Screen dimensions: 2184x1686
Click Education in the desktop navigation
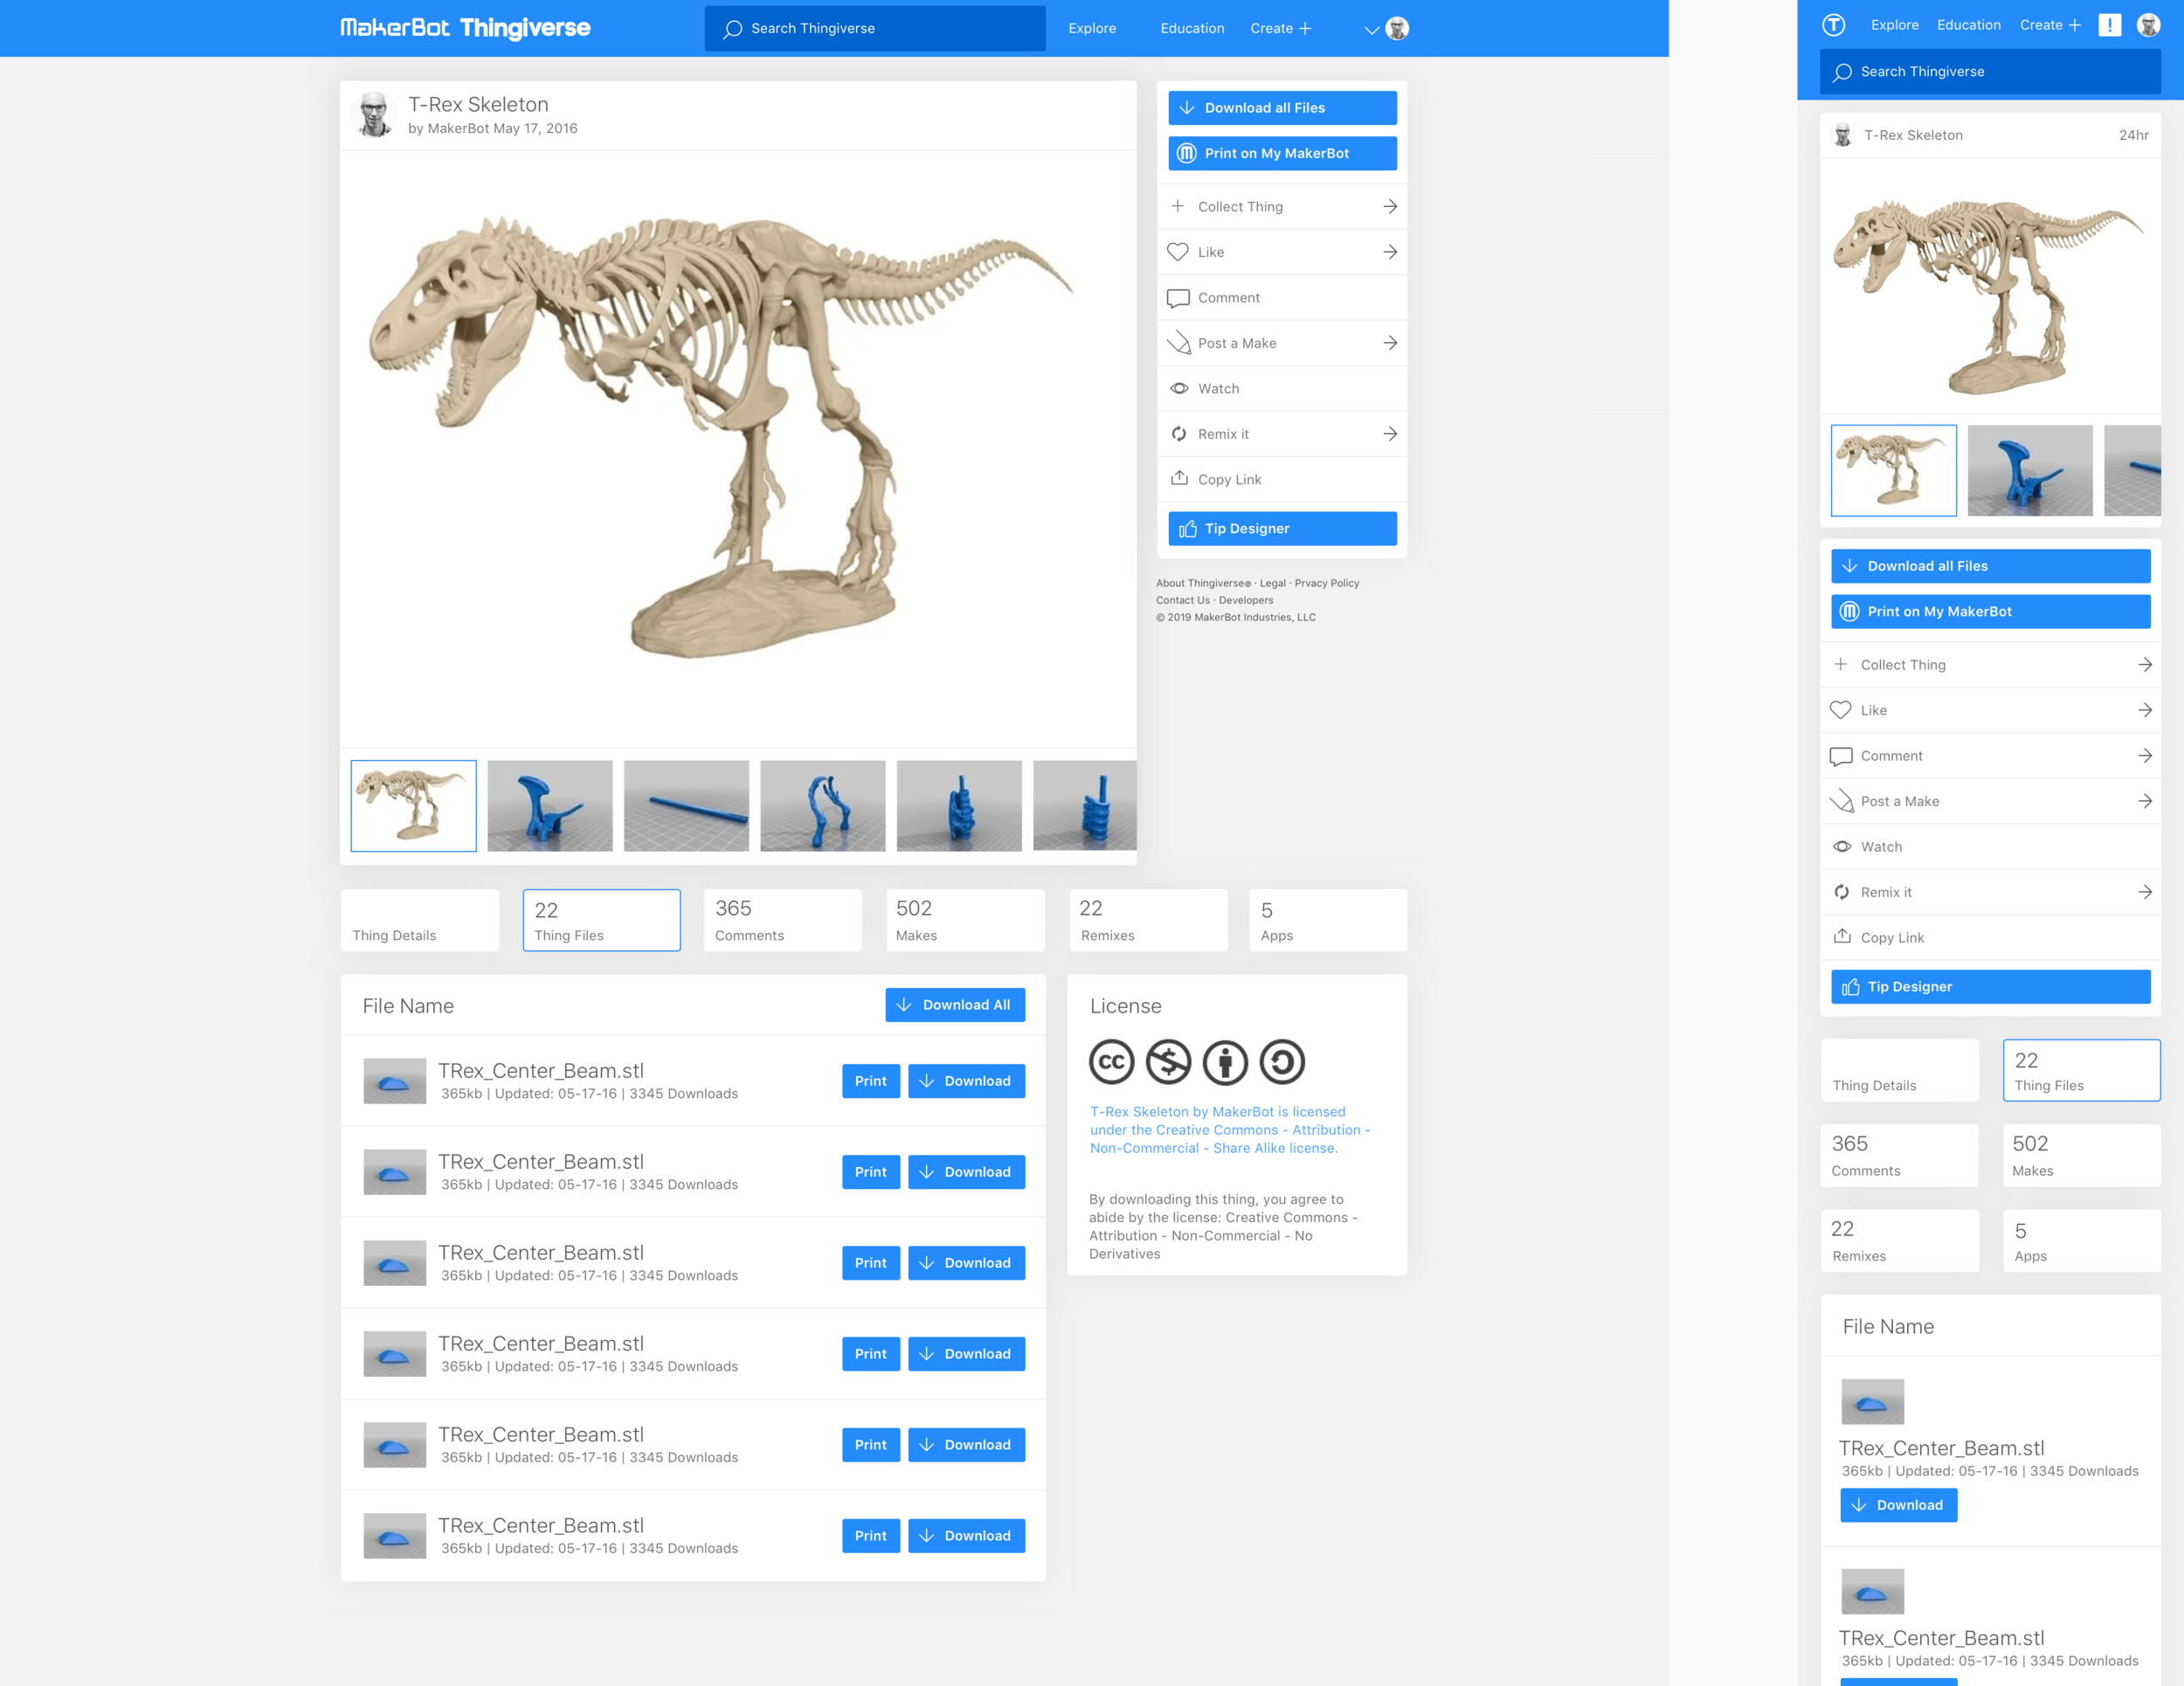click(1192, 29)
